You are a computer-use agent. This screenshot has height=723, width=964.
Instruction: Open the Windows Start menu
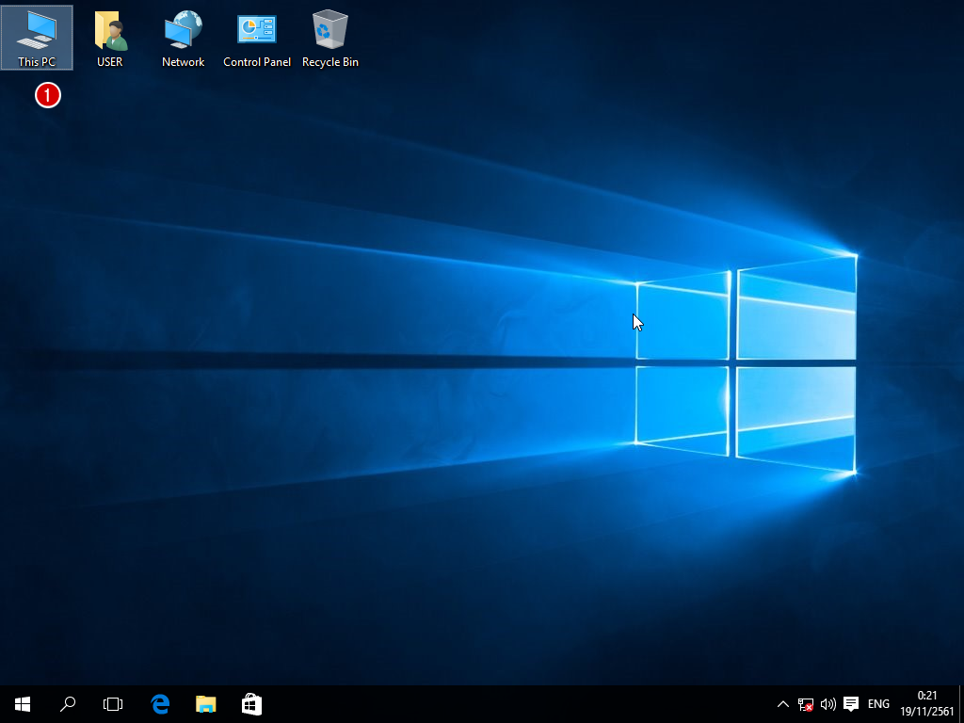(x=23, y=704)
